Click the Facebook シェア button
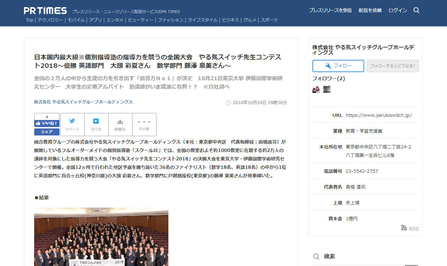This screenshot has height=266, width=447. pyautogui.click(x=47, y=132)
